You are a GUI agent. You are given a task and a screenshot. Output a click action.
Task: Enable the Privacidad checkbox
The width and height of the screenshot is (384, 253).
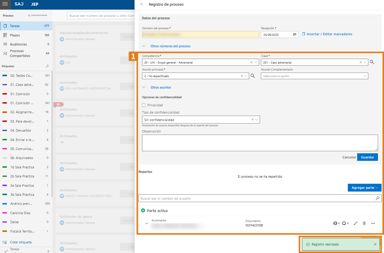(x=144, y=105)
